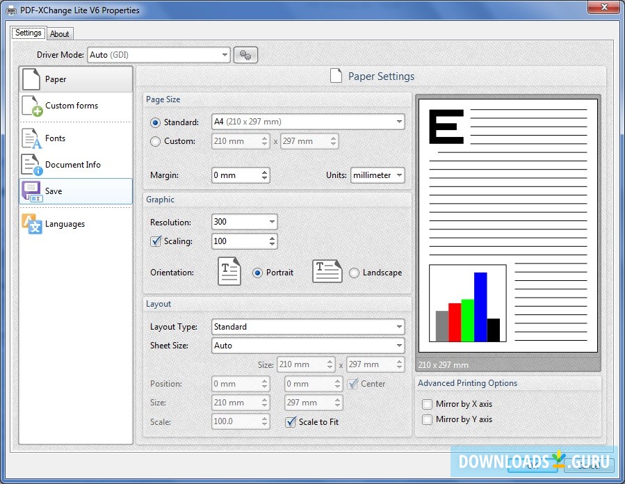Uncheck the Scale to Fit option
This screenshot has width=625, height=484.
[291, 422]
